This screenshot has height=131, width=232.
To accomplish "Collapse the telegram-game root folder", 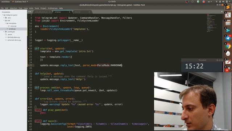I will coord(2,15).
